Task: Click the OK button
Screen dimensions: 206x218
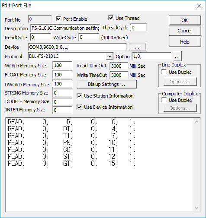Action: click(x=185, y=20)
